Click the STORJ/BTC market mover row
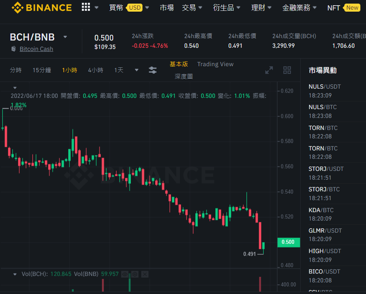 coord(337,194)
